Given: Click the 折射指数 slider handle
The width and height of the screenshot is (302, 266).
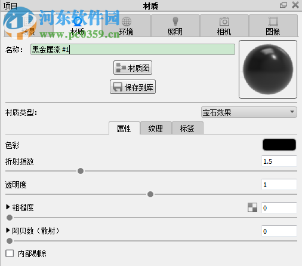Looking at the screenshot, I should pyautogui.click(x=81, y=171).
